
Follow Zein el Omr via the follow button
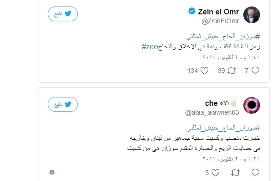(63, 14)
